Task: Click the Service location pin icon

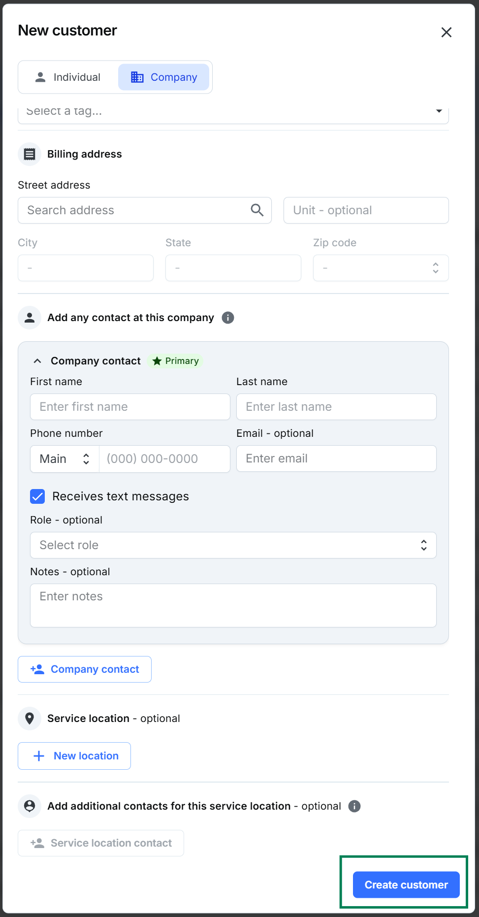Action: (30, 719)
